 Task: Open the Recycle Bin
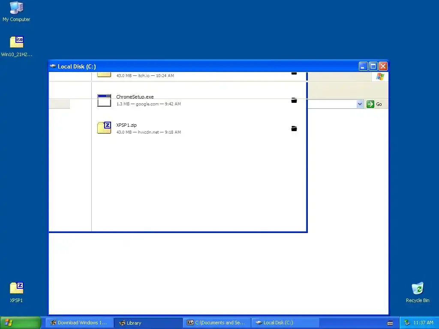pos(418,292)
